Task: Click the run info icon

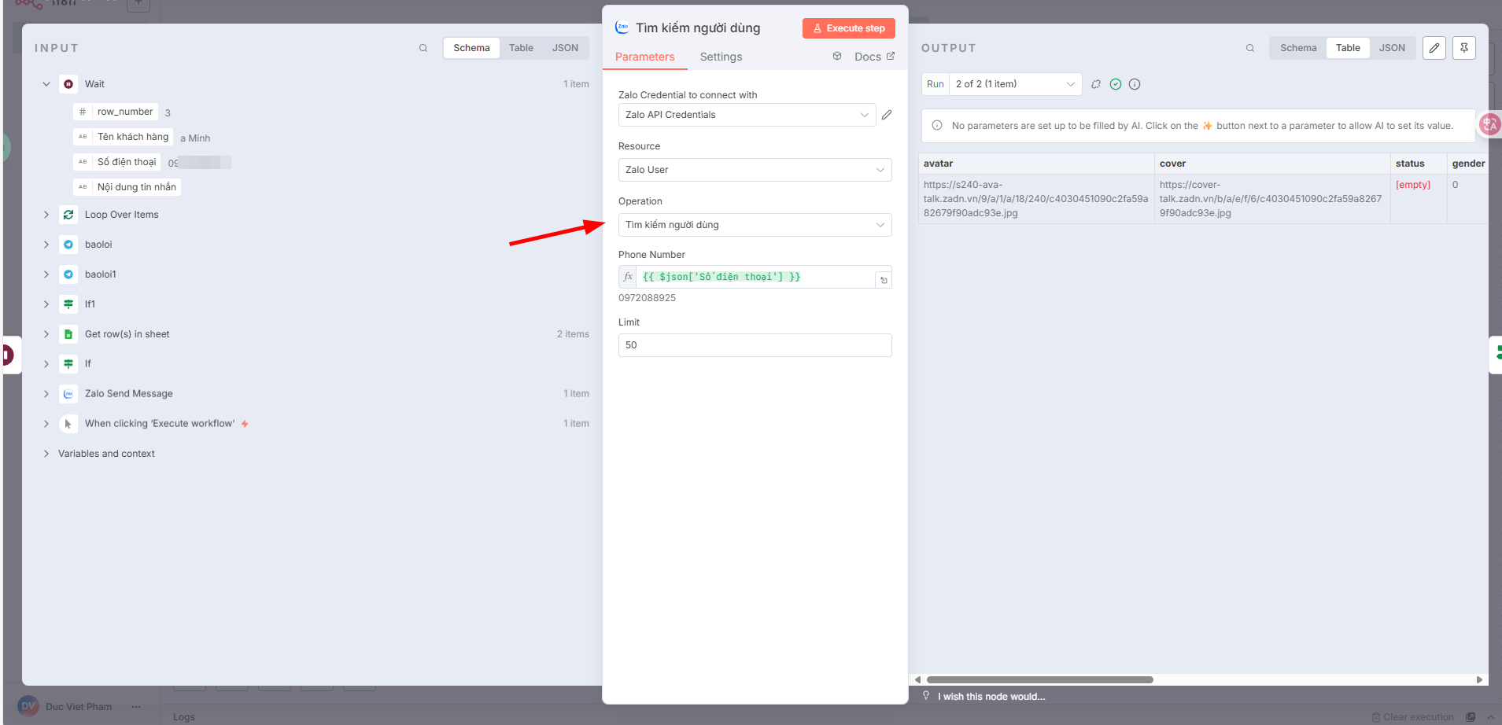Action: pos(1135,84)
